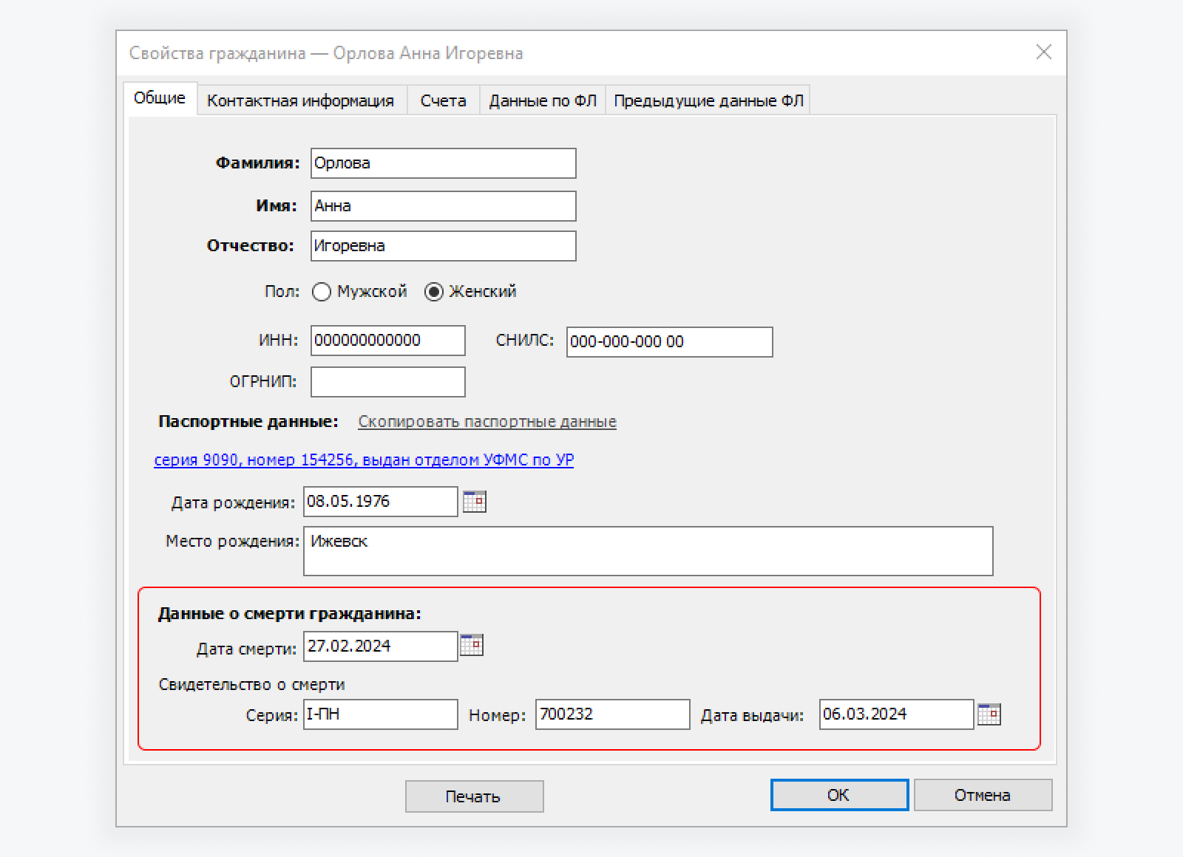The image size is (1183, 857).
Task: Click the Скопировать паспортные данные link
Action: [487, 422]
